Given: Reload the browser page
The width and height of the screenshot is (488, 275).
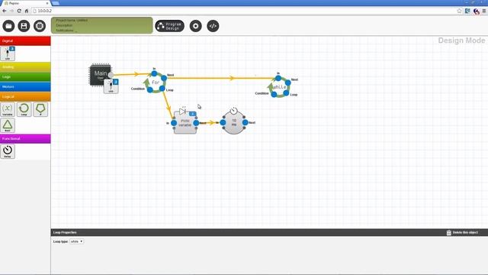Looking at the screenshot, I should tap(19, 11).
